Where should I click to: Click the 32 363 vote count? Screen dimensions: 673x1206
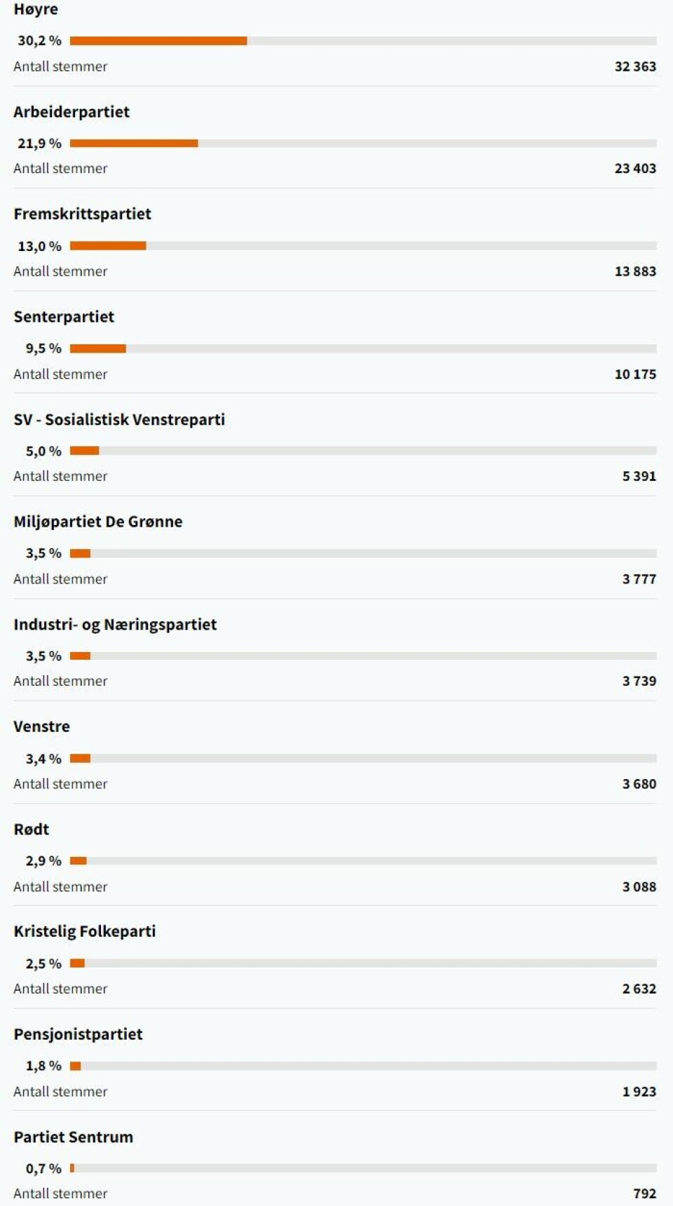(635, 67)
